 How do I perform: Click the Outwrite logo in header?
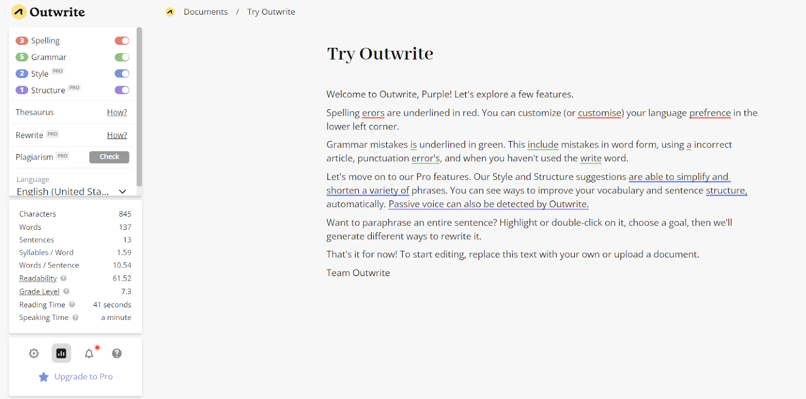(x=48, y=12)
